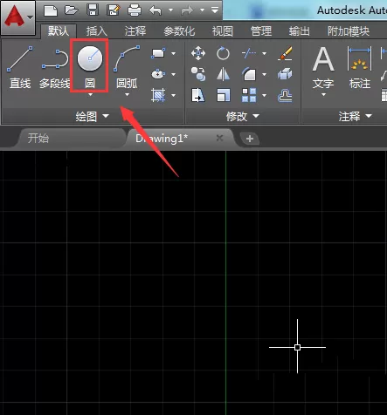Open the AutoCAD application menu button
387x415 pixels.
(x=18, y=17)
